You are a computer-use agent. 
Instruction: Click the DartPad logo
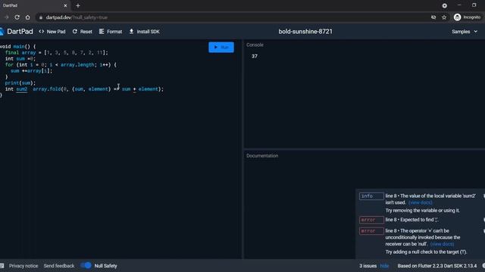coord(17,32)
